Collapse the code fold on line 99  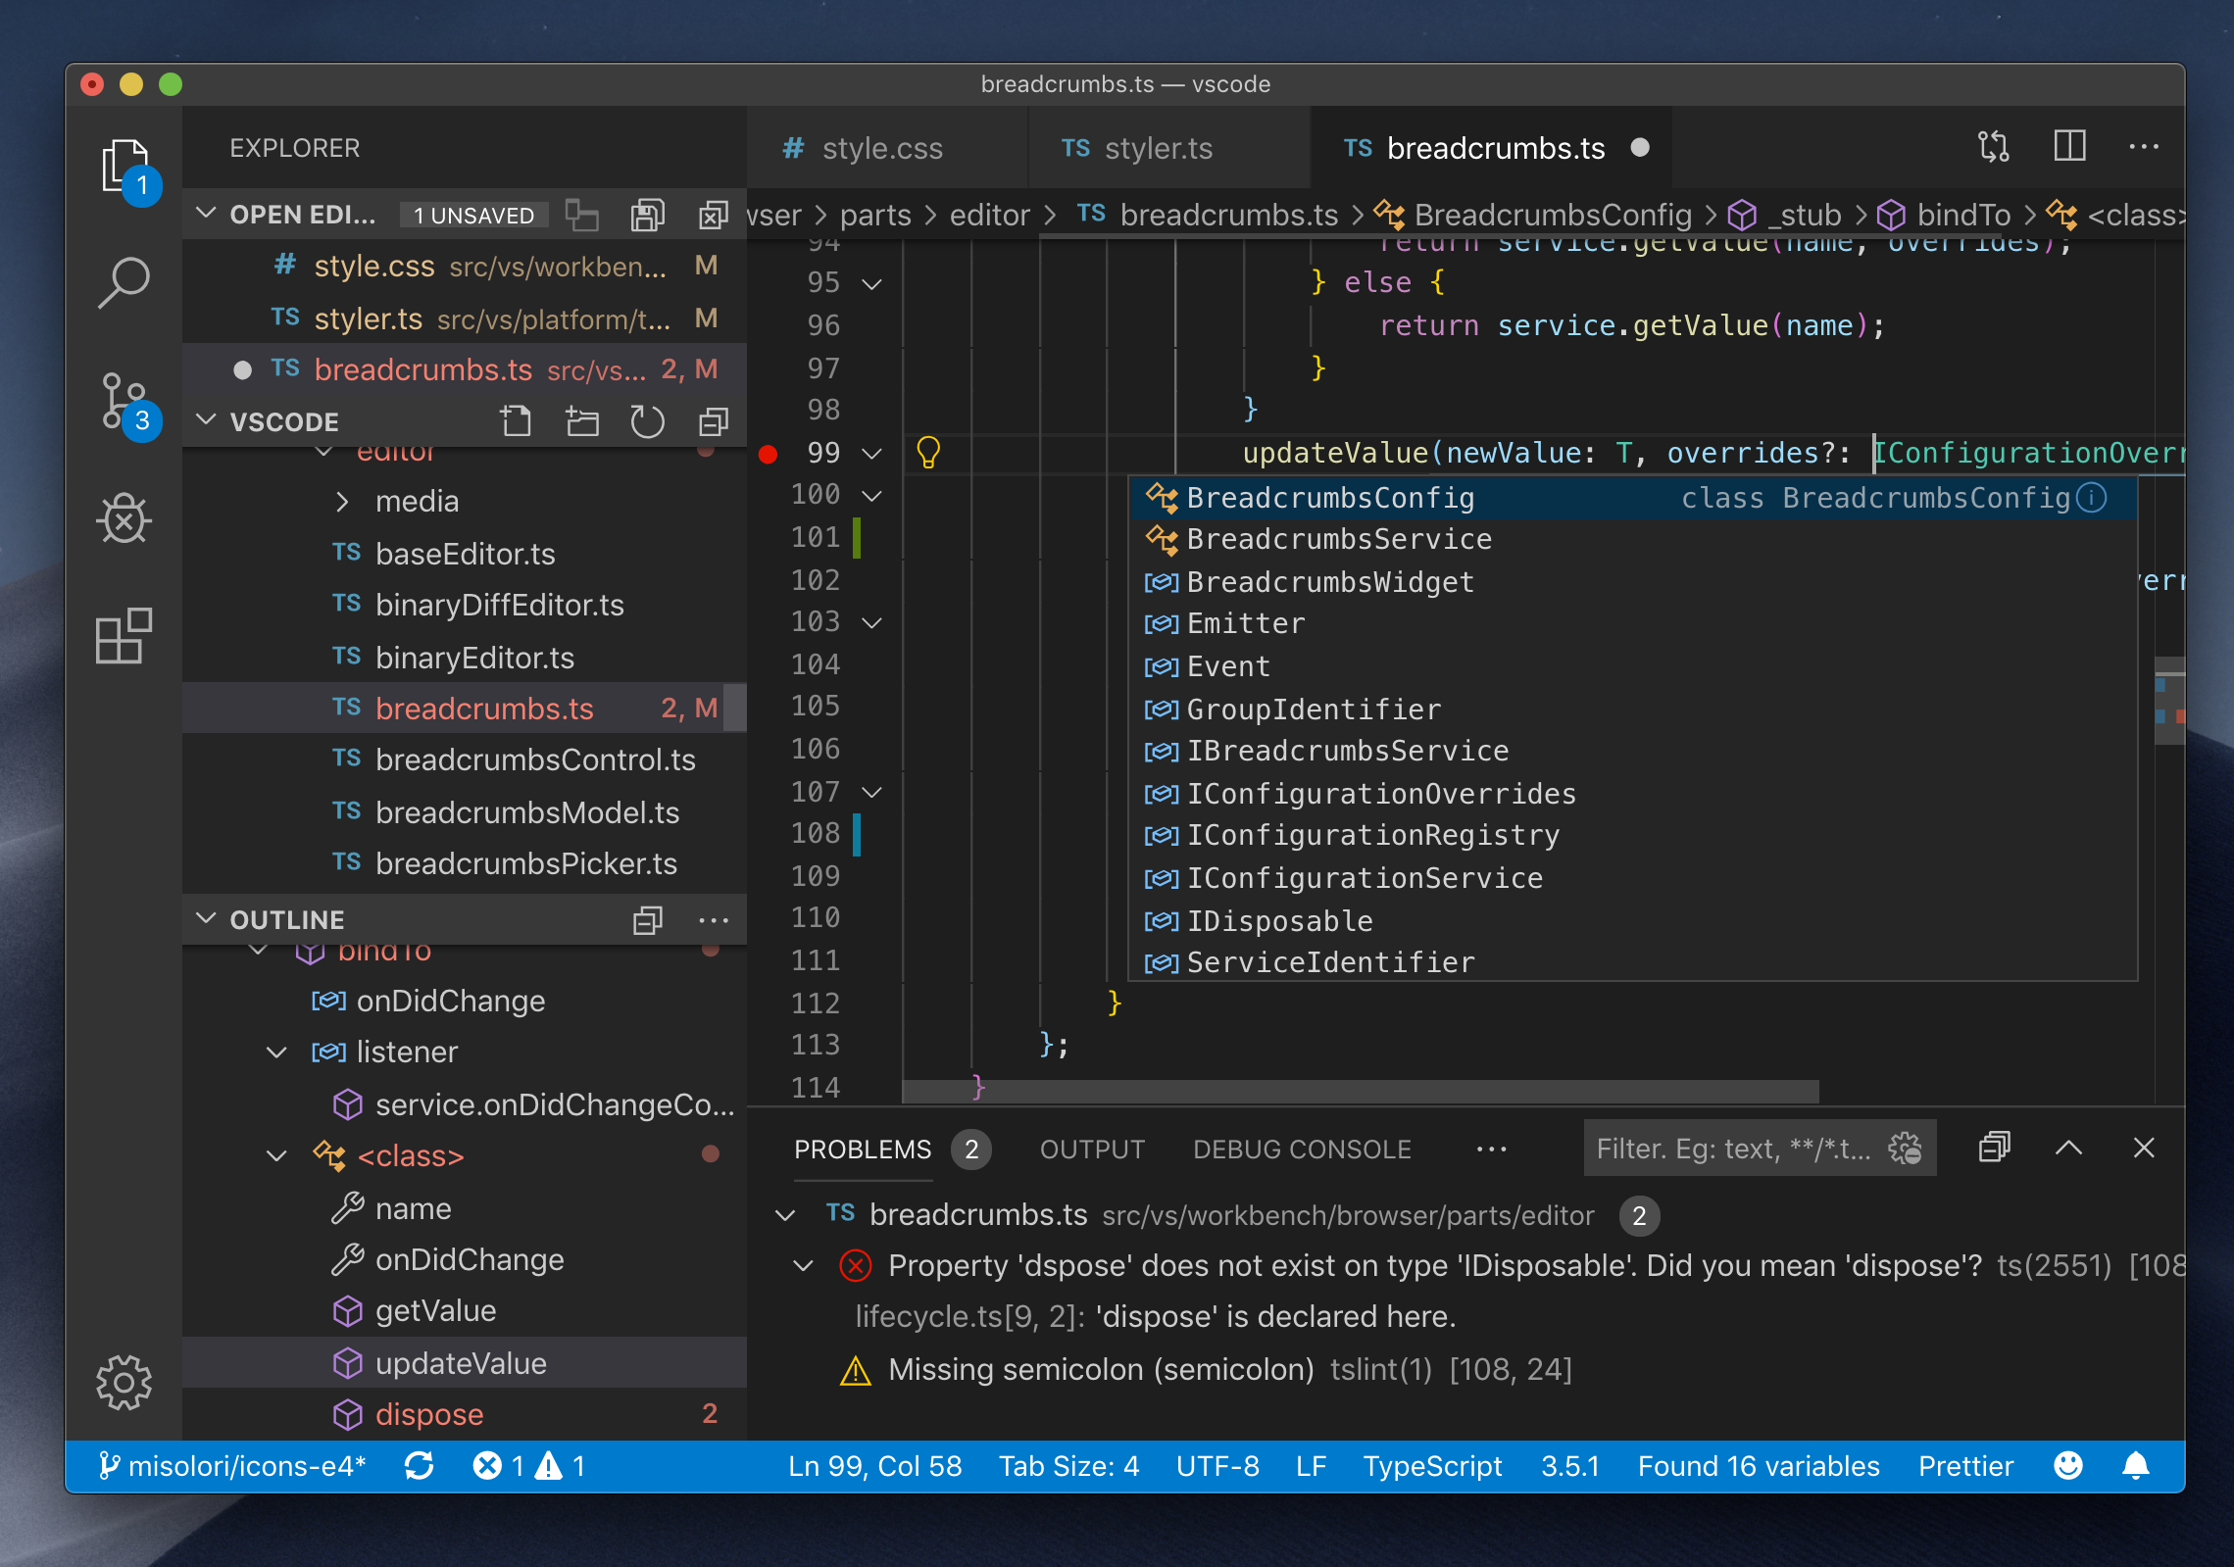870,453
